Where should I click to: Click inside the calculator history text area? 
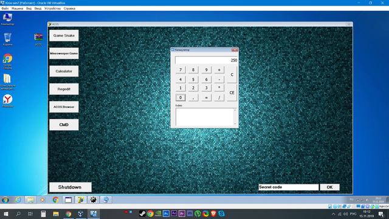point(204,117)
